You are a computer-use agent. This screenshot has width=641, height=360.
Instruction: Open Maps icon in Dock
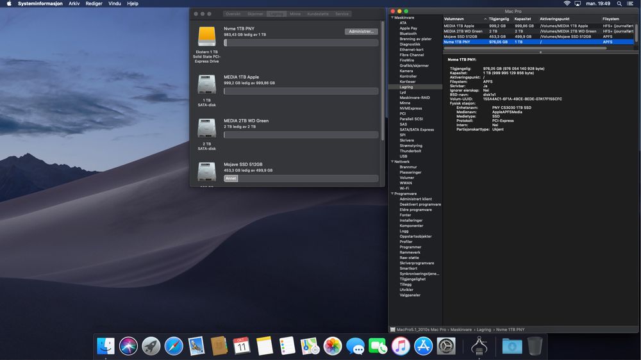pyautogui.click(x=310, y=346)
